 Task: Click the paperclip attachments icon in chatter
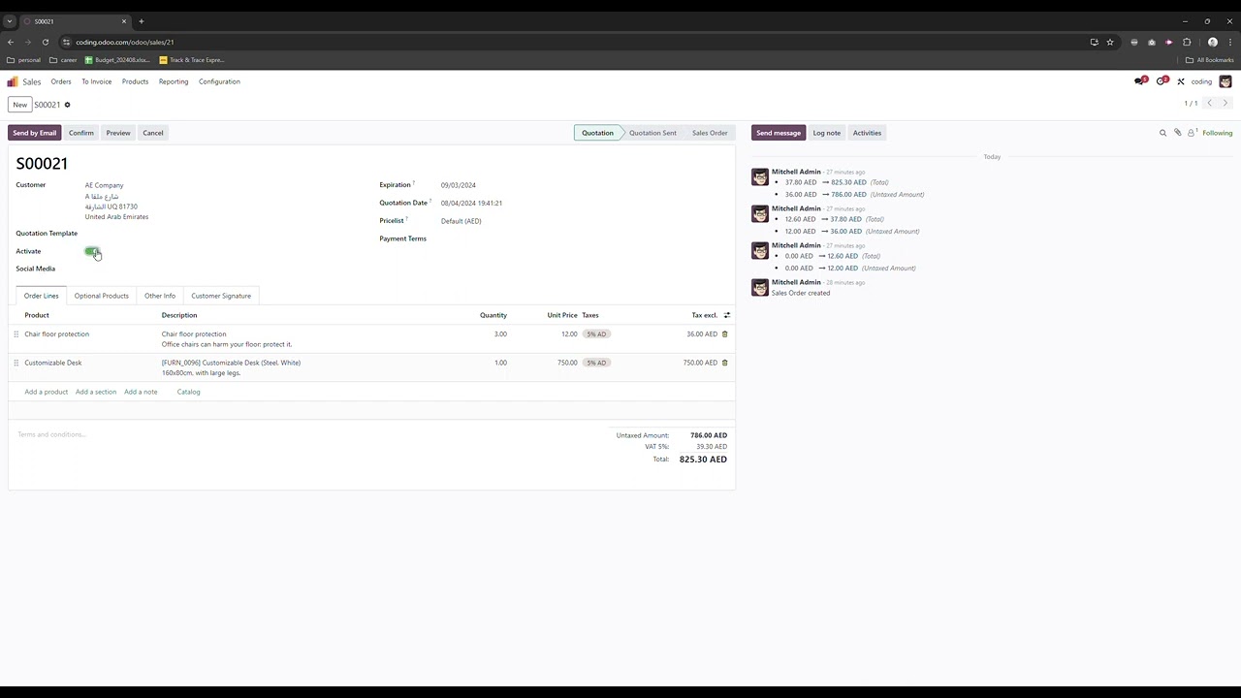click(x=1178, y=133)
